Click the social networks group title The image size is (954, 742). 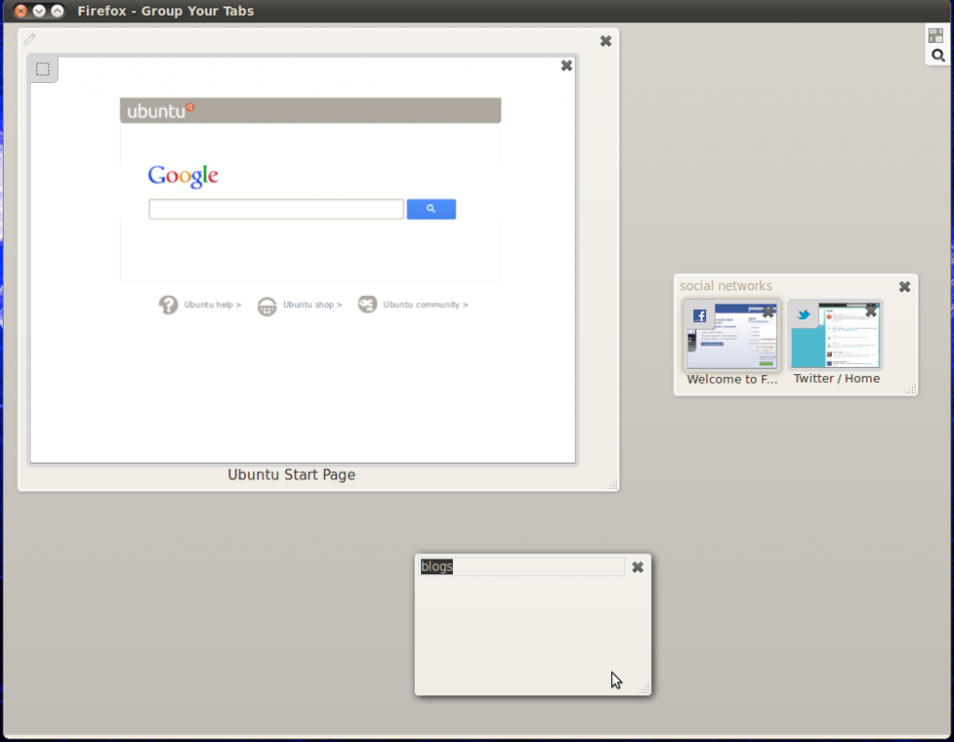coord(726,286)
